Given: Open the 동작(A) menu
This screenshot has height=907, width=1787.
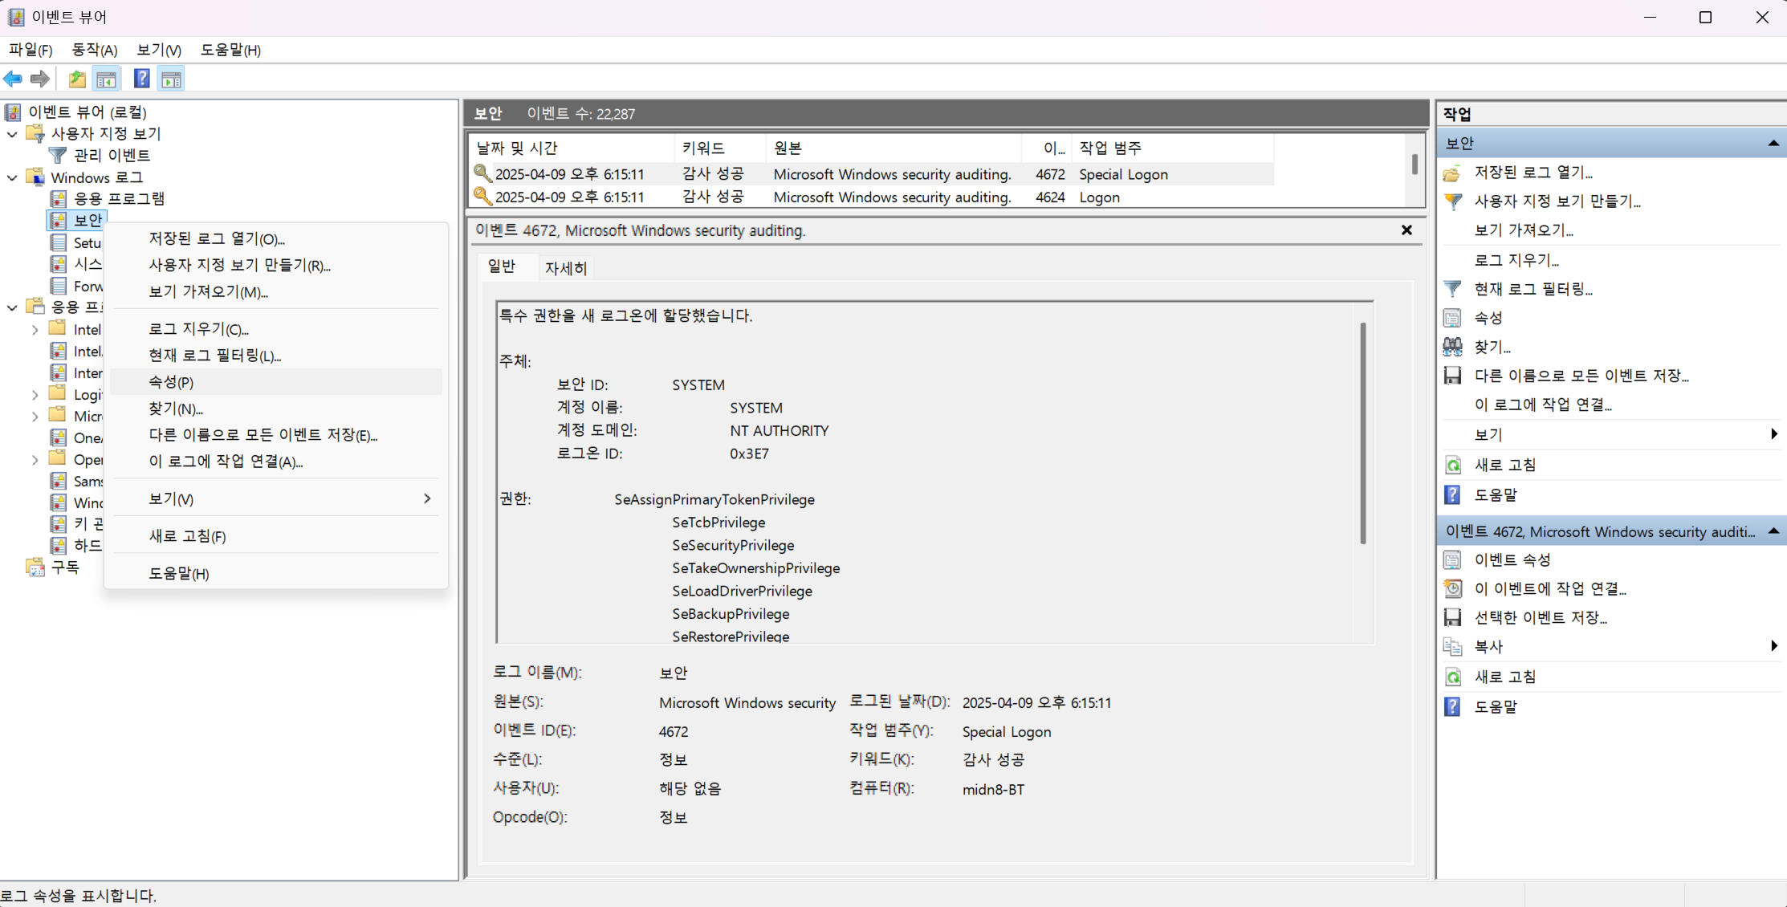Looking at the screenshot, I should pos(94,50).
